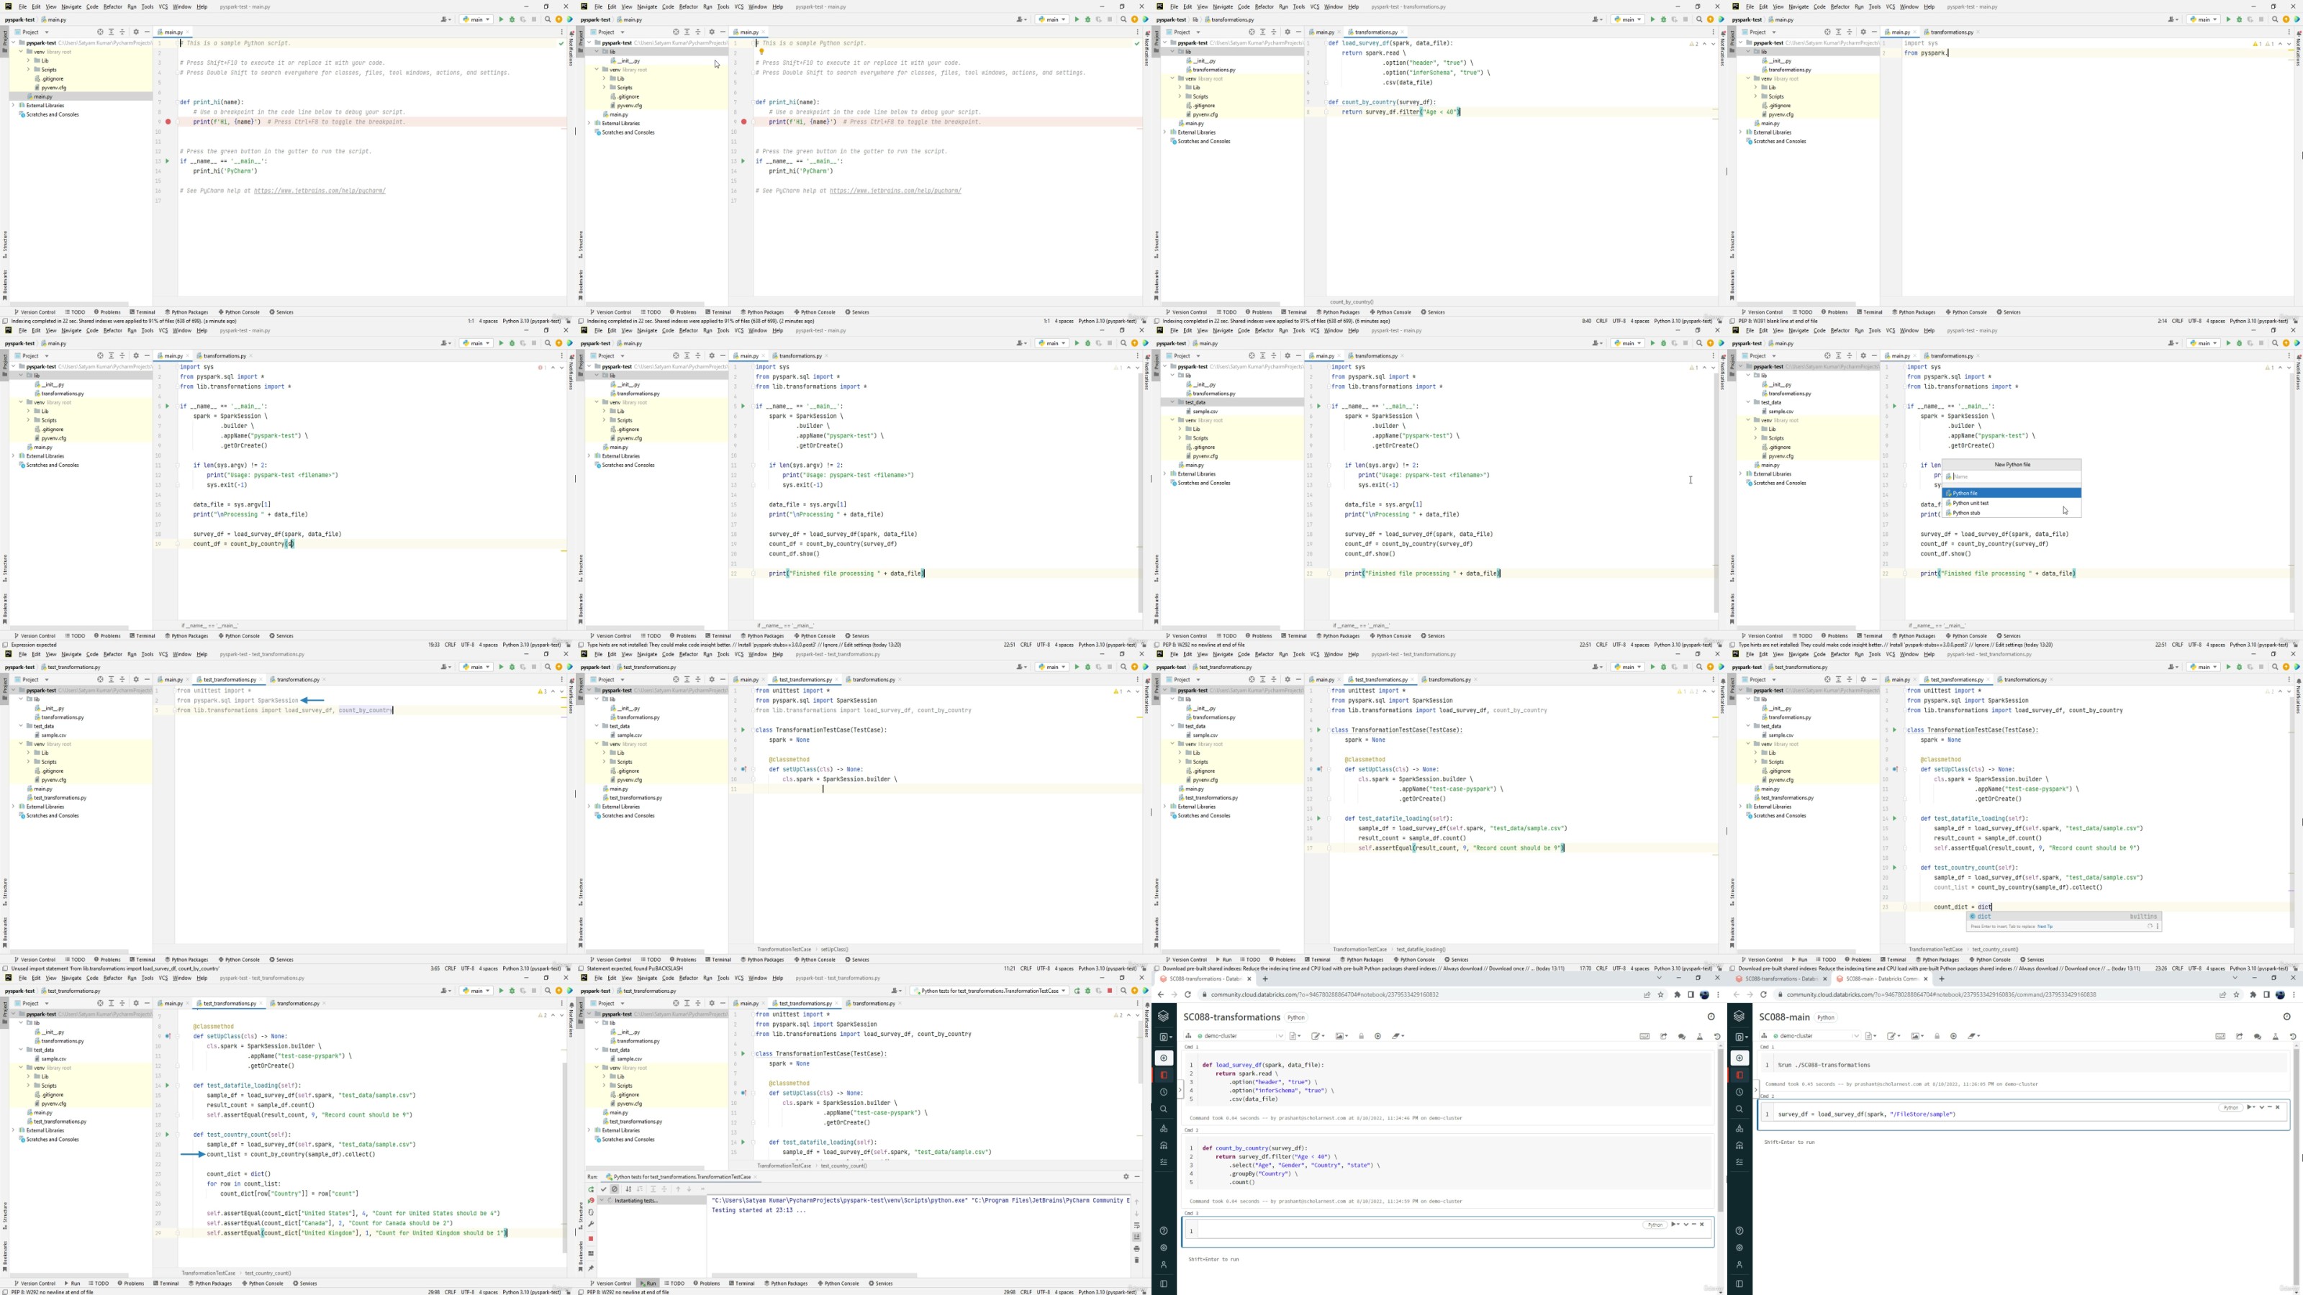Choose 'Python file' in New Python file popup
This screenshot has height=1295, width=2303.
click(x=2012, y=492)
